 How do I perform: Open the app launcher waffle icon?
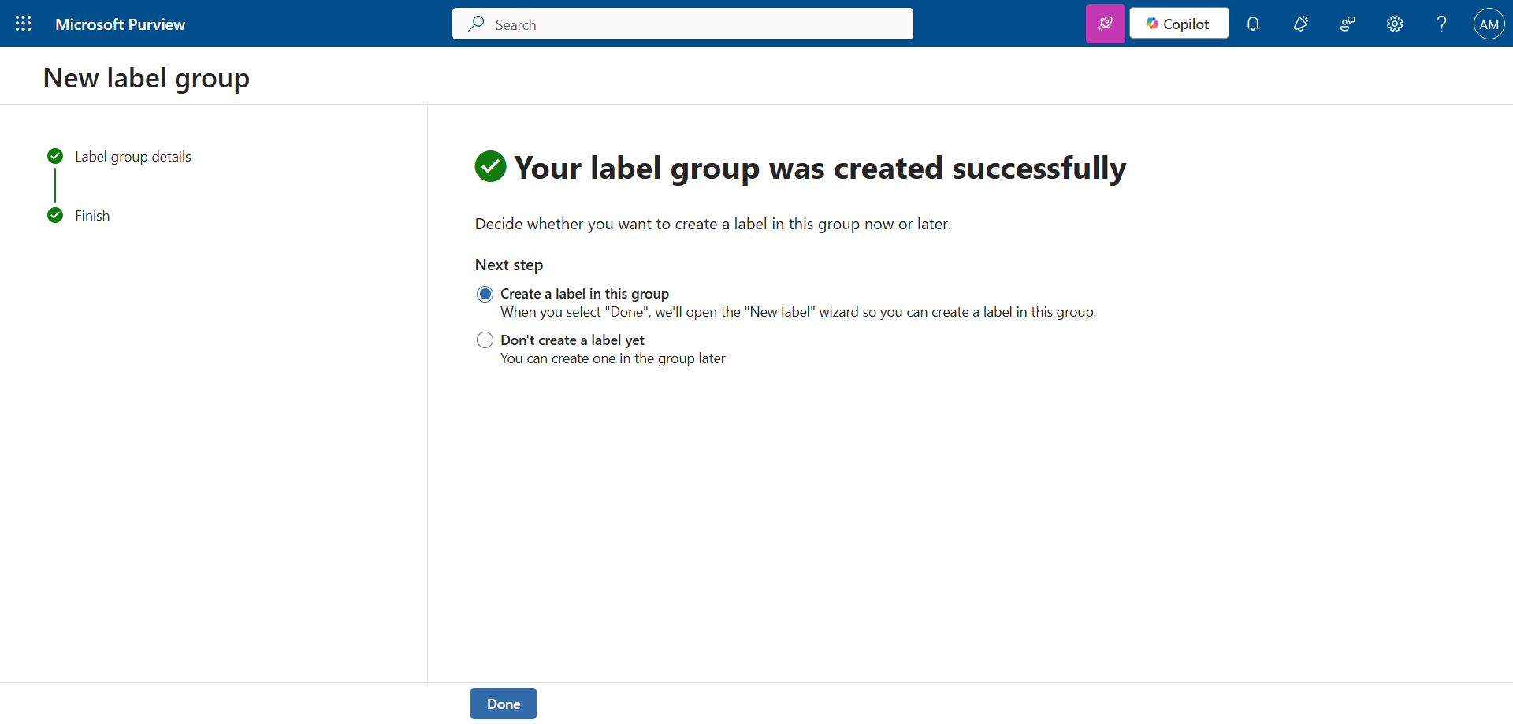24,24
